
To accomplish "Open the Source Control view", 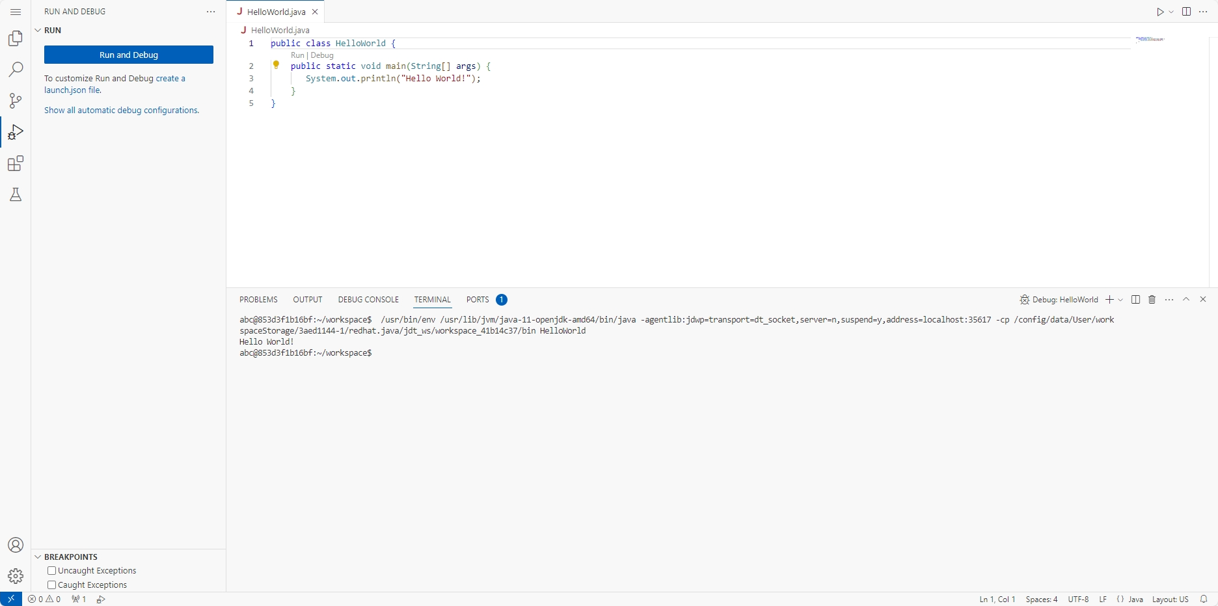I will coord(16,101).
